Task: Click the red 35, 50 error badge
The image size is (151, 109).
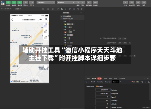Action: point(99,78)
